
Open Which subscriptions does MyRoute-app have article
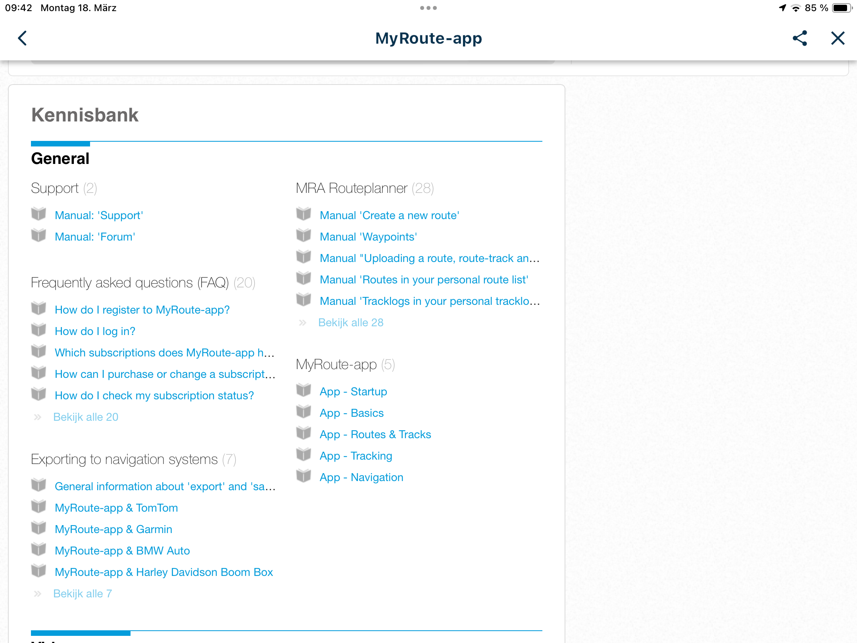pyautogui.click(x=165, y=352)
